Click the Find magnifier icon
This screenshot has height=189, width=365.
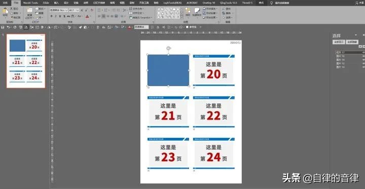click(224, 9)
